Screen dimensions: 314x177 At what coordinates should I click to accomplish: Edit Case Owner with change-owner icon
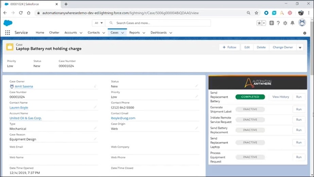tap(95, 86)
